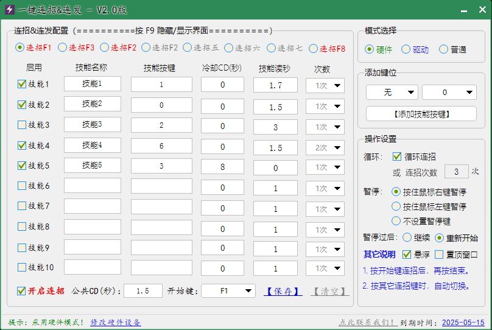Screen dimensions: 492x330
Task: Click the 清空 button
Action: [x=330, y=291]
